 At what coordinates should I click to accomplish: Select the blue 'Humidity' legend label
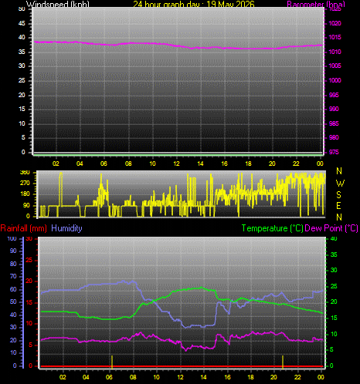click(x=66, y=228)
